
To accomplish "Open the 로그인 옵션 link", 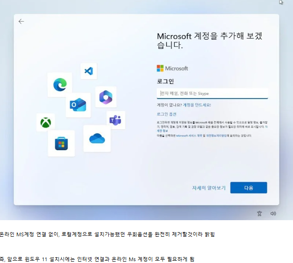I will click(x=166, y=114).
